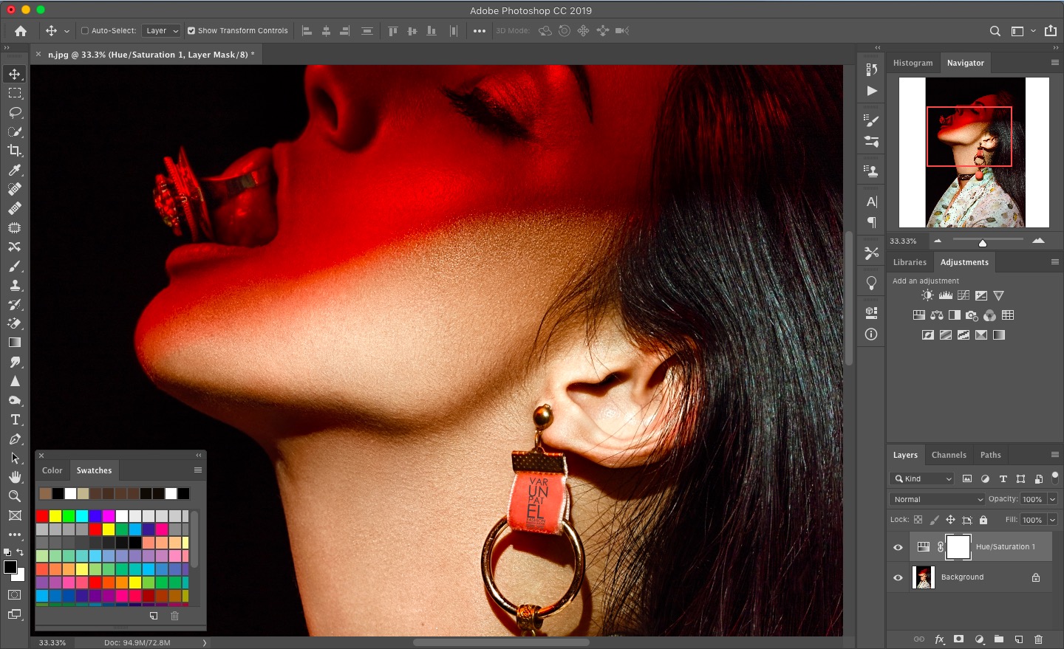Hide the Background layer
The image size is (1064, 649).
coord(898,577)
